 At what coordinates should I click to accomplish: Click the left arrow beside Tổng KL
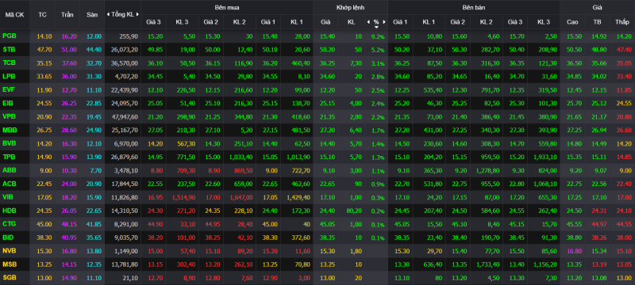[108, 14]
